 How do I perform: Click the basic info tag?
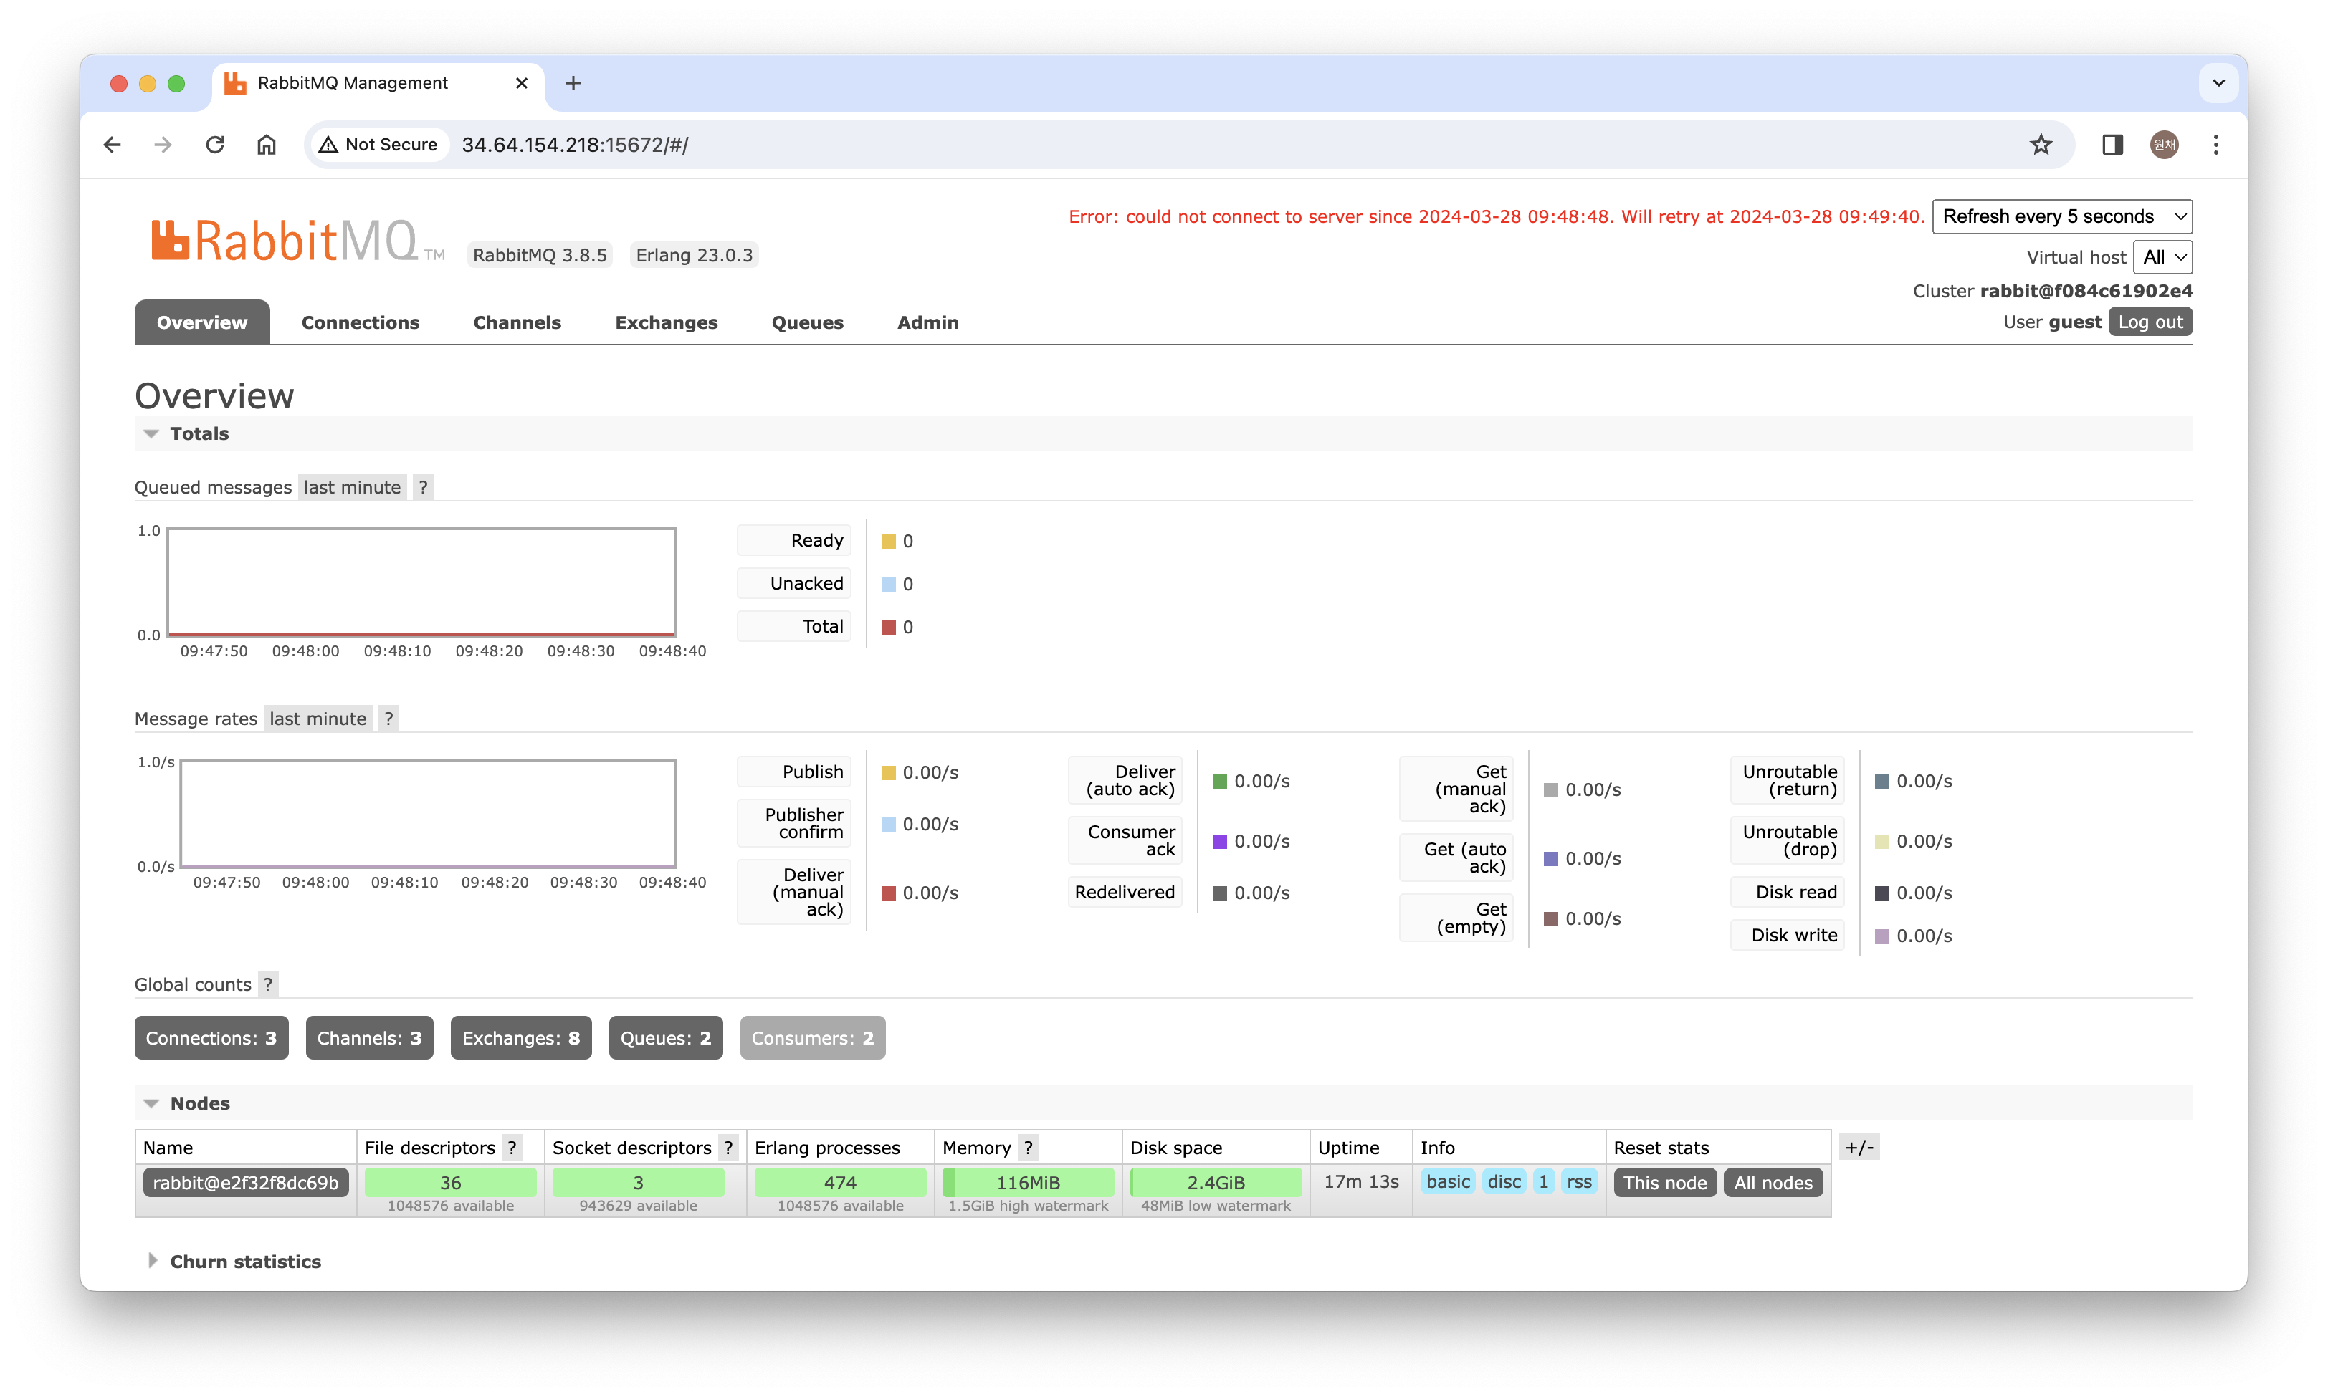coord(1447,1182)
